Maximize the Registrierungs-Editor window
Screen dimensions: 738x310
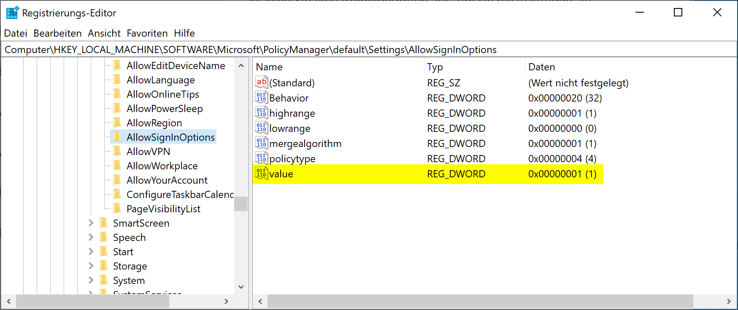[678, 13]
